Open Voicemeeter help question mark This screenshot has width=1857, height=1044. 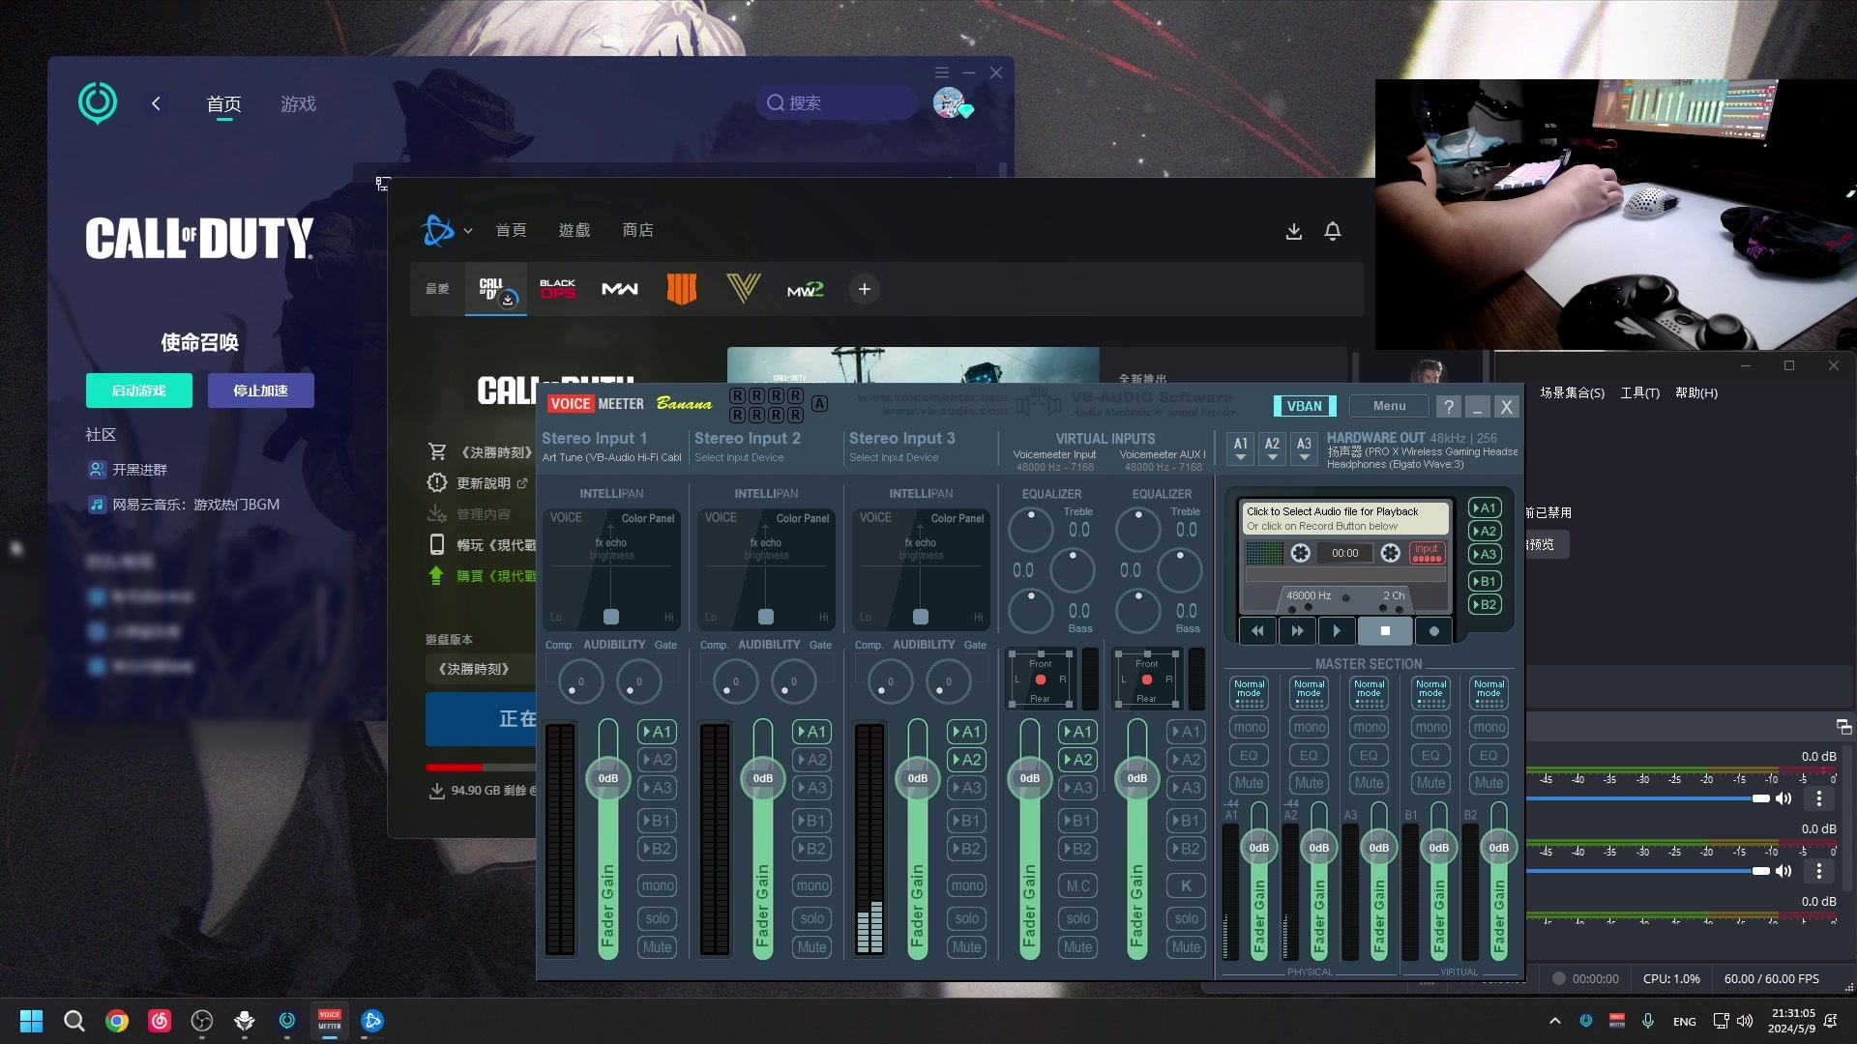(x=1448, y=406)
